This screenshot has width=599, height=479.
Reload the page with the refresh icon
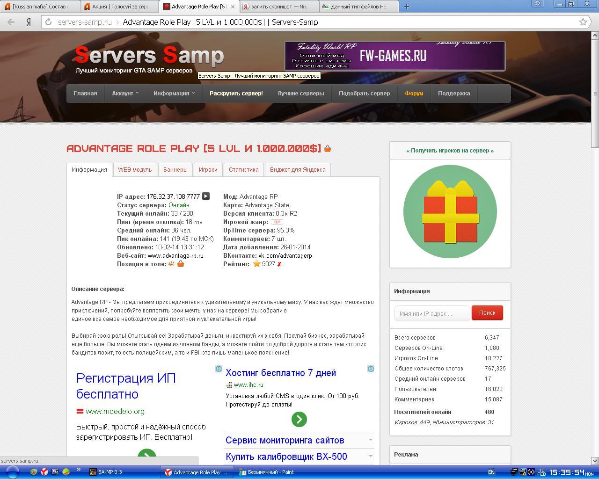[x=48, y=22]
